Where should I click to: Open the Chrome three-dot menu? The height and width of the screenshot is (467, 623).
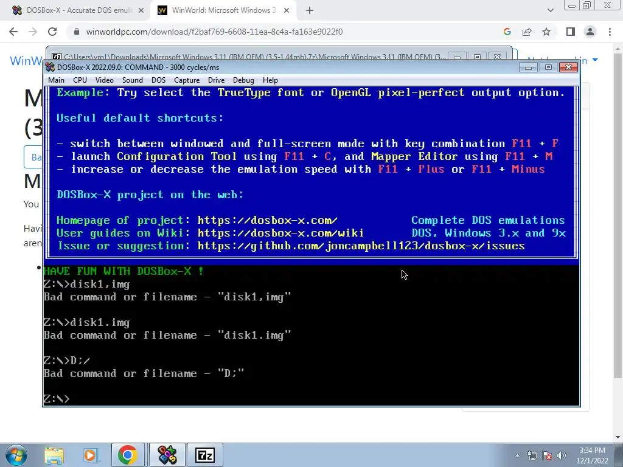click(610, 32)
